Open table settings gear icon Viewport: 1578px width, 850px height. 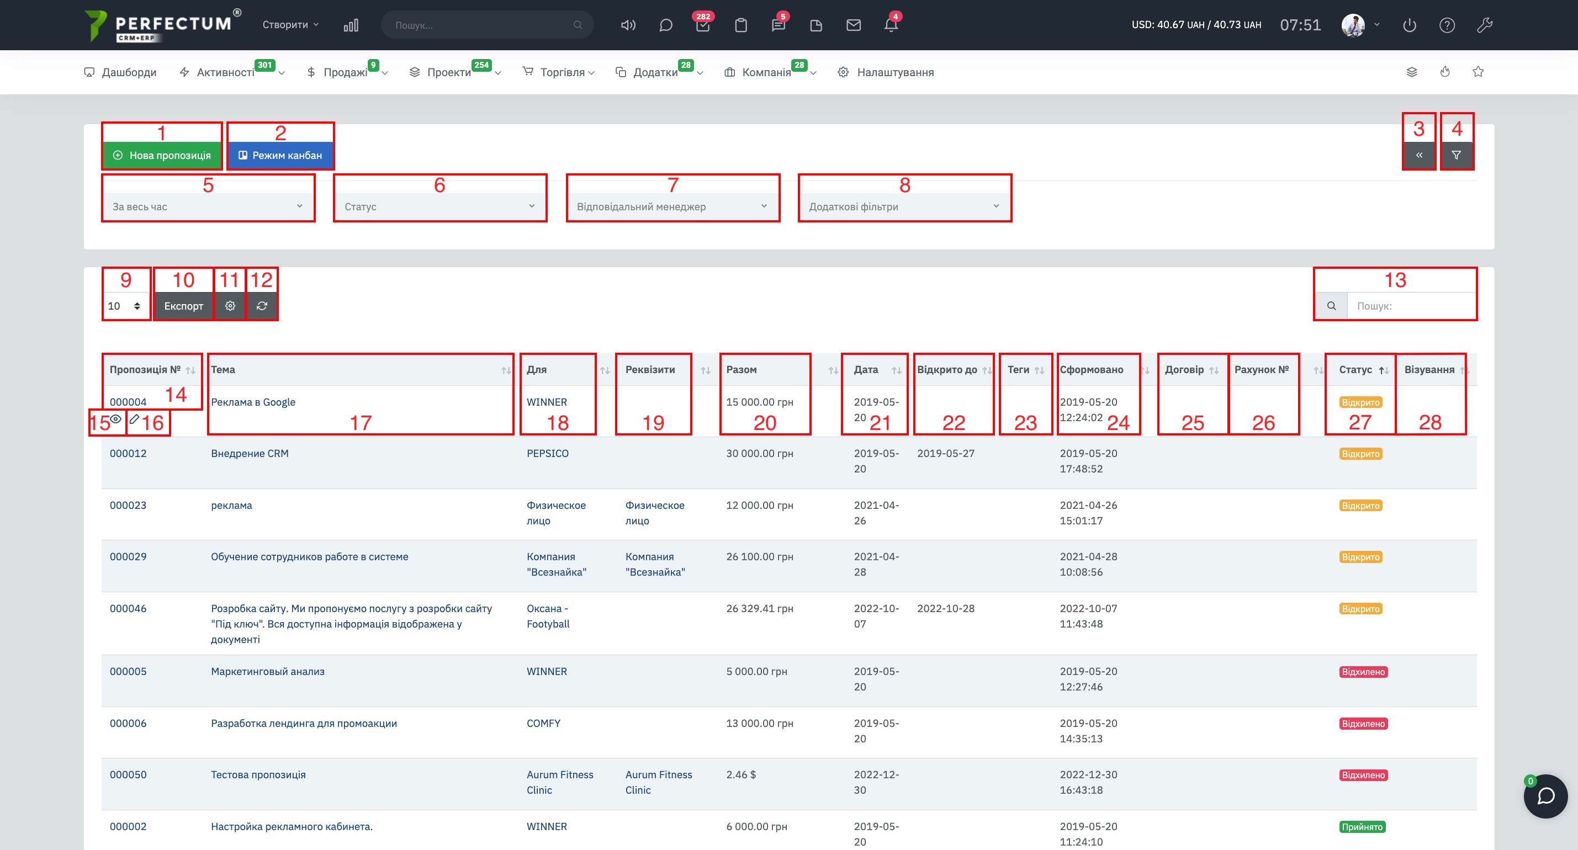[230, 306]
